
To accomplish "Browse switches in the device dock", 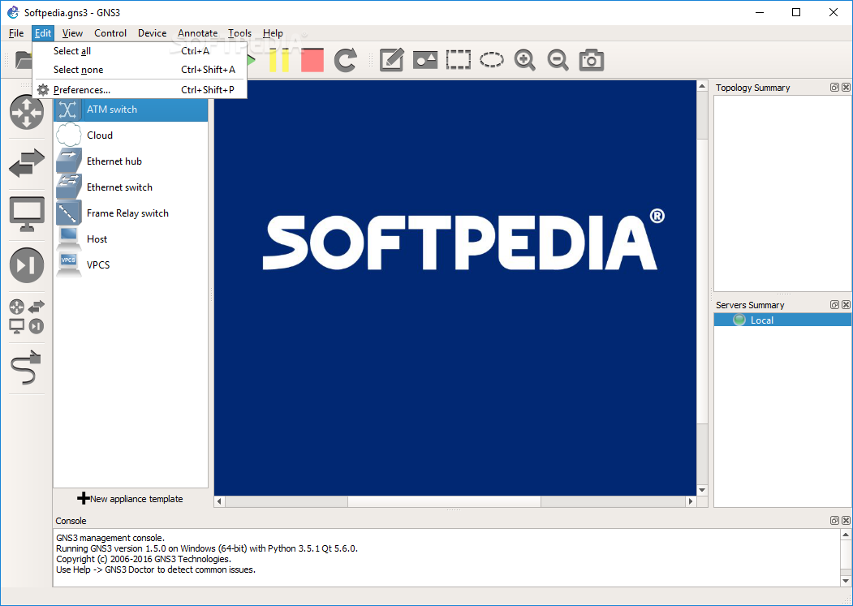I will pyautogui.click(x=27, y=162).
